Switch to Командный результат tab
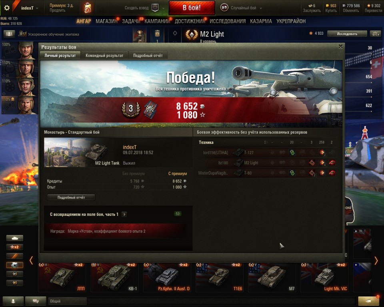 point(104,56)
